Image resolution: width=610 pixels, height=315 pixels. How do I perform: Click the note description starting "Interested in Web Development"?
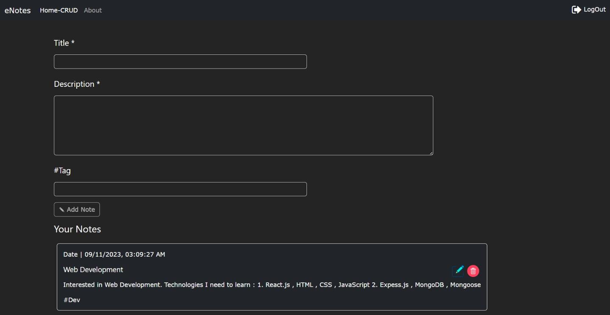[x=272, y=285]
